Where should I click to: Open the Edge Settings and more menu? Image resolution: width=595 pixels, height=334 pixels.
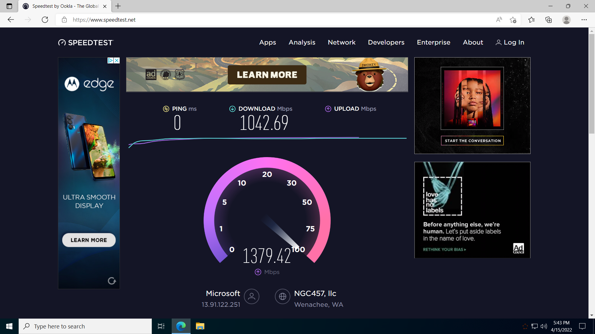pyautogui.click(x=584, y=20)
